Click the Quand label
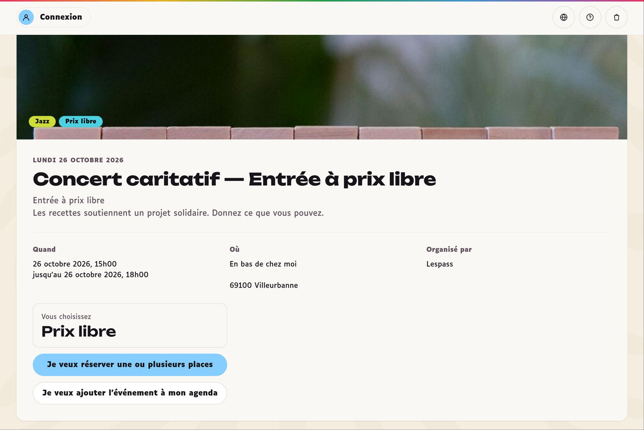The image size is (644, 430). [x=44, y=249]
